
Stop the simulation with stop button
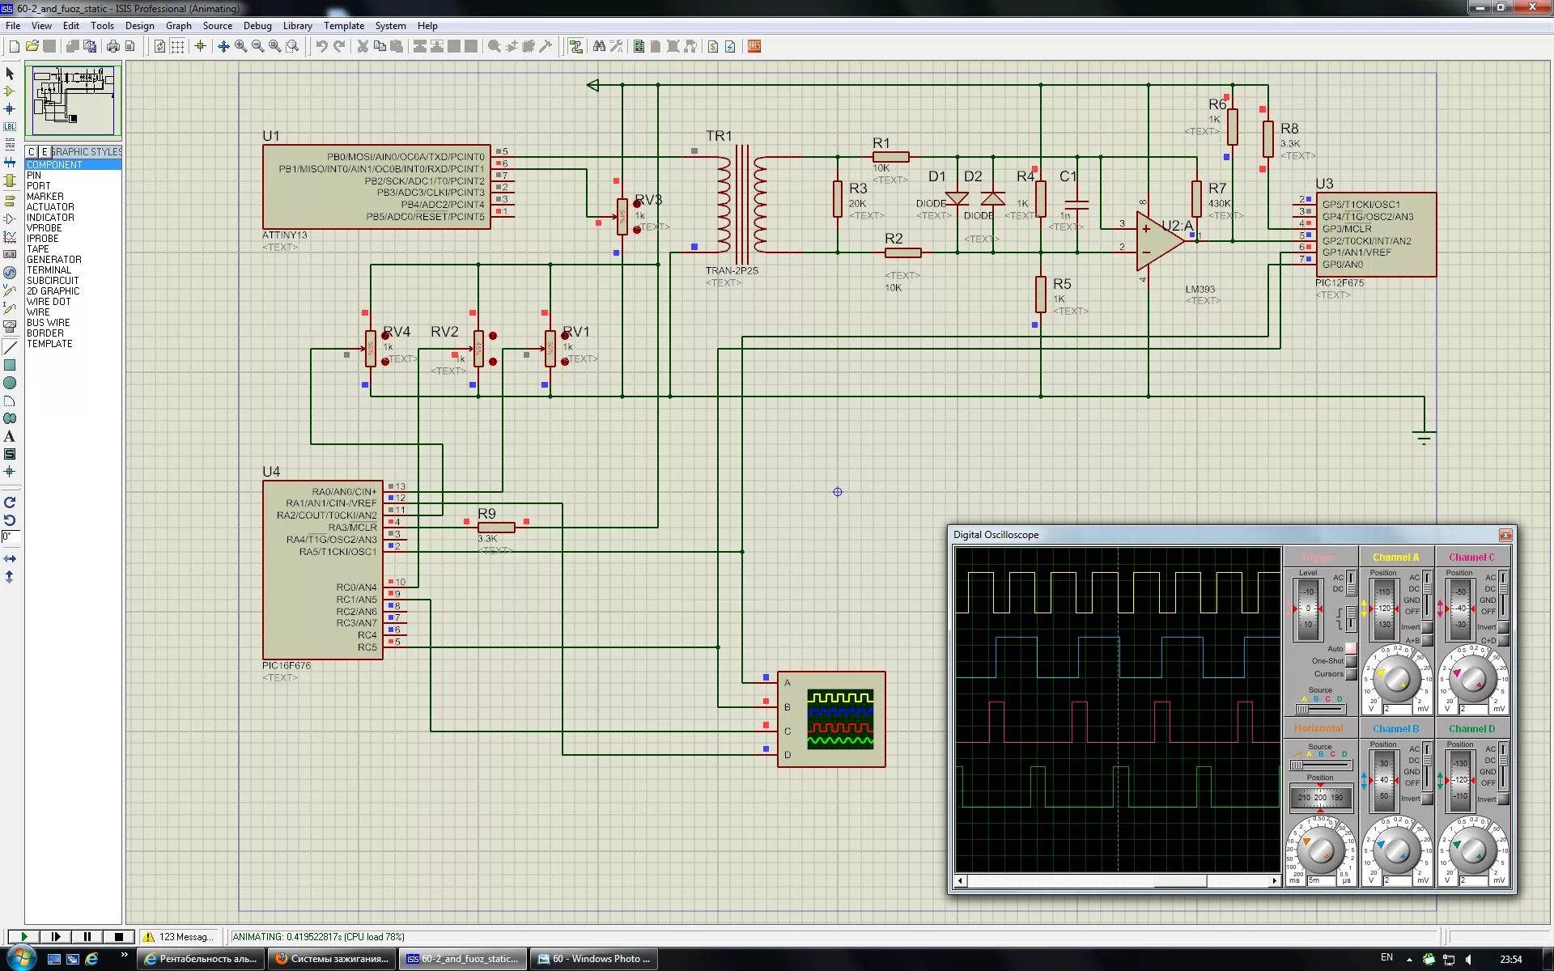point(119,936)
